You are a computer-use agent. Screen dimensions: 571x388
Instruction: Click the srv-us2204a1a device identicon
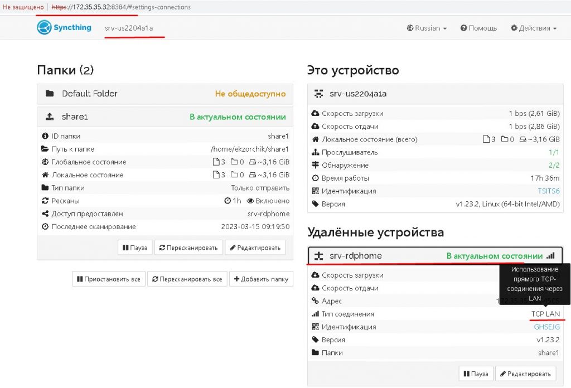(319, 94)
